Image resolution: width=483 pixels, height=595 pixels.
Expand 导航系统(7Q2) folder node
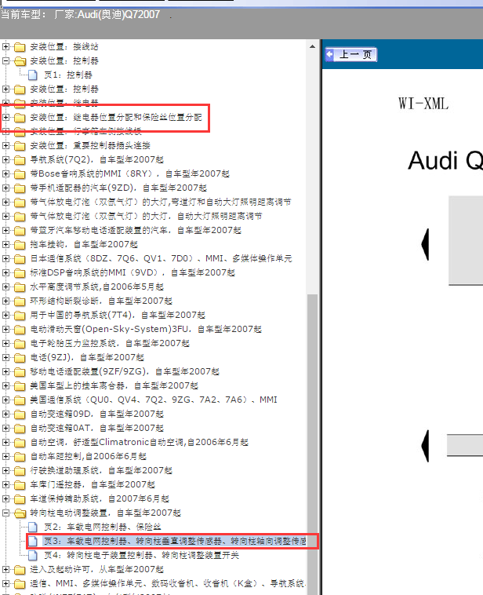click(x=5, y=160)
